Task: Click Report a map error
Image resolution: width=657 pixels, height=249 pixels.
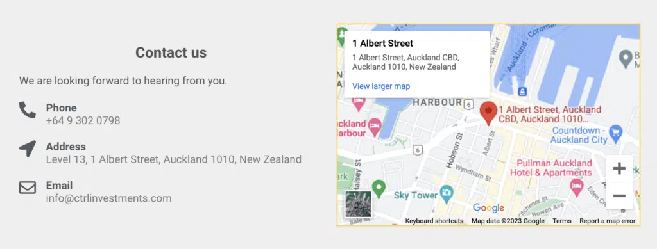Action: click(x=607, y=221)
